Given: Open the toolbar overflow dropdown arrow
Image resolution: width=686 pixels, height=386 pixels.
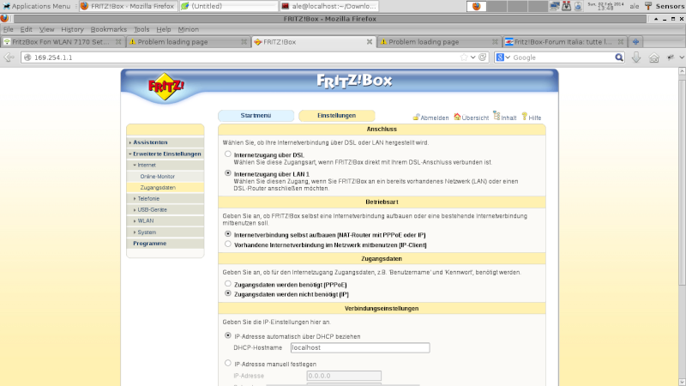Looking at the screenshot, I should pyautogui.click(x=681, y=57).
